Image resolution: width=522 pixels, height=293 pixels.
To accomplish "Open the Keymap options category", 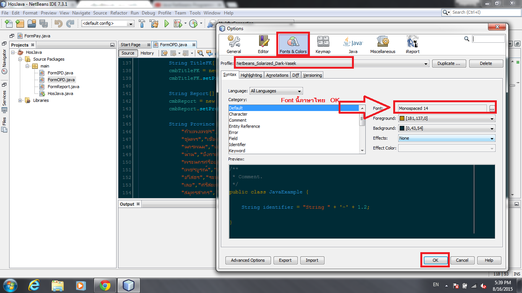I will click(x=323, y=44).
